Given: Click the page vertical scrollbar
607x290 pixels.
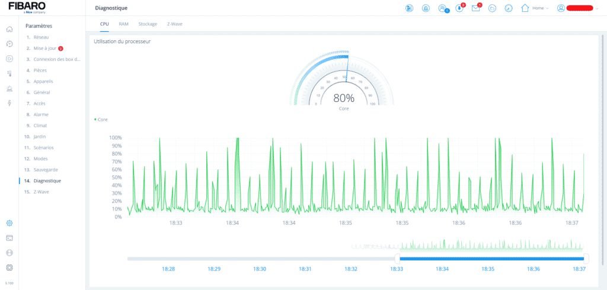Looking at the screenshot, I should point(602,150).
